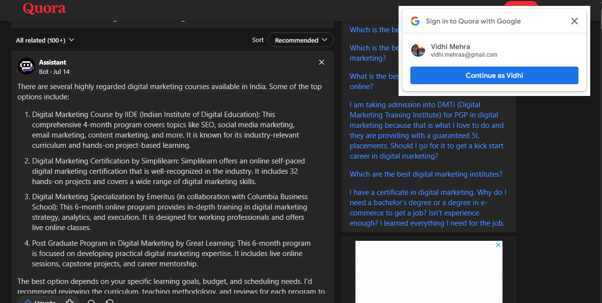Click the white advertisement box
The width and height of the screenshot is (602, 303).
point(428,274)
